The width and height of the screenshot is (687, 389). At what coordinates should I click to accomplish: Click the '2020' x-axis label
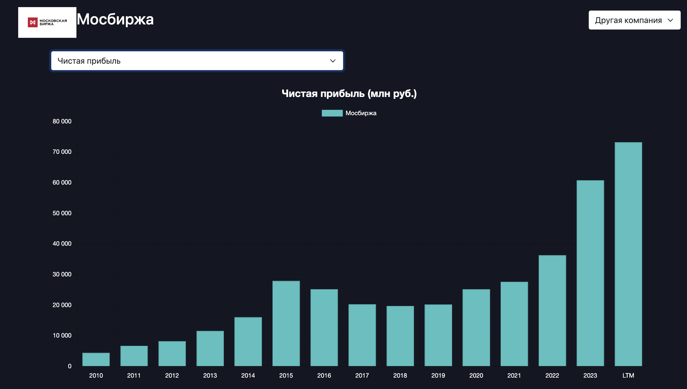click(476, 375)
